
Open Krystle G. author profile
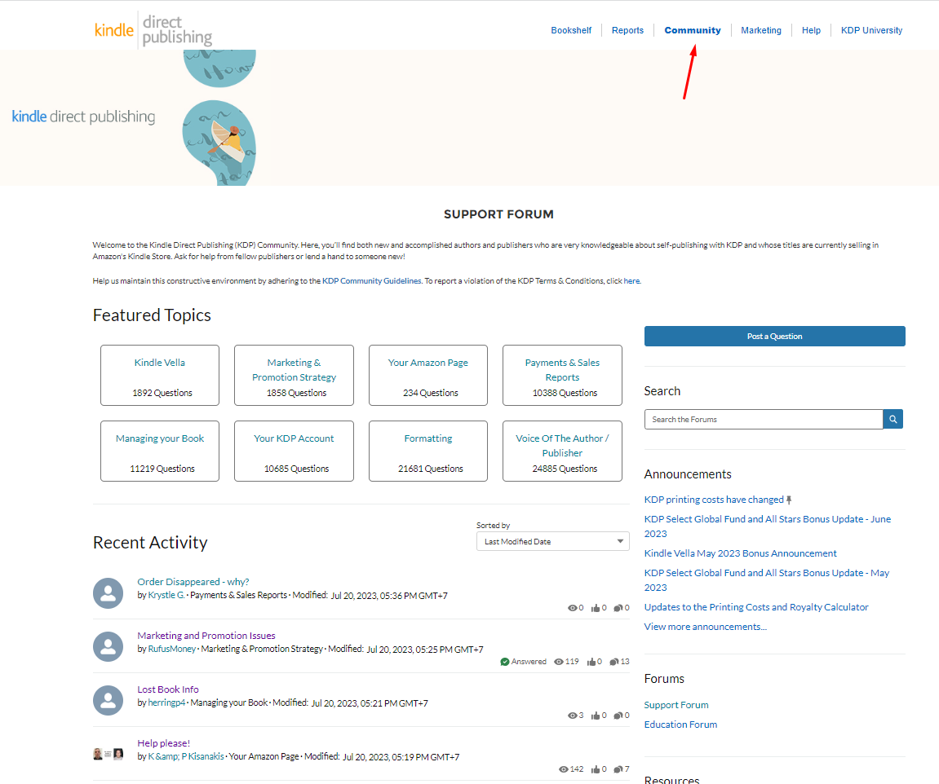point(166,596)
